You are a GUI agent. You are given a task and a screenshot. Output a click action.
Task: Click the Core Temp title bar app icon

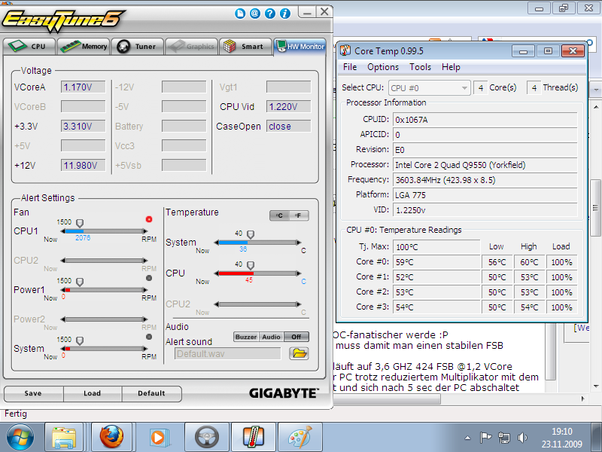345,50
